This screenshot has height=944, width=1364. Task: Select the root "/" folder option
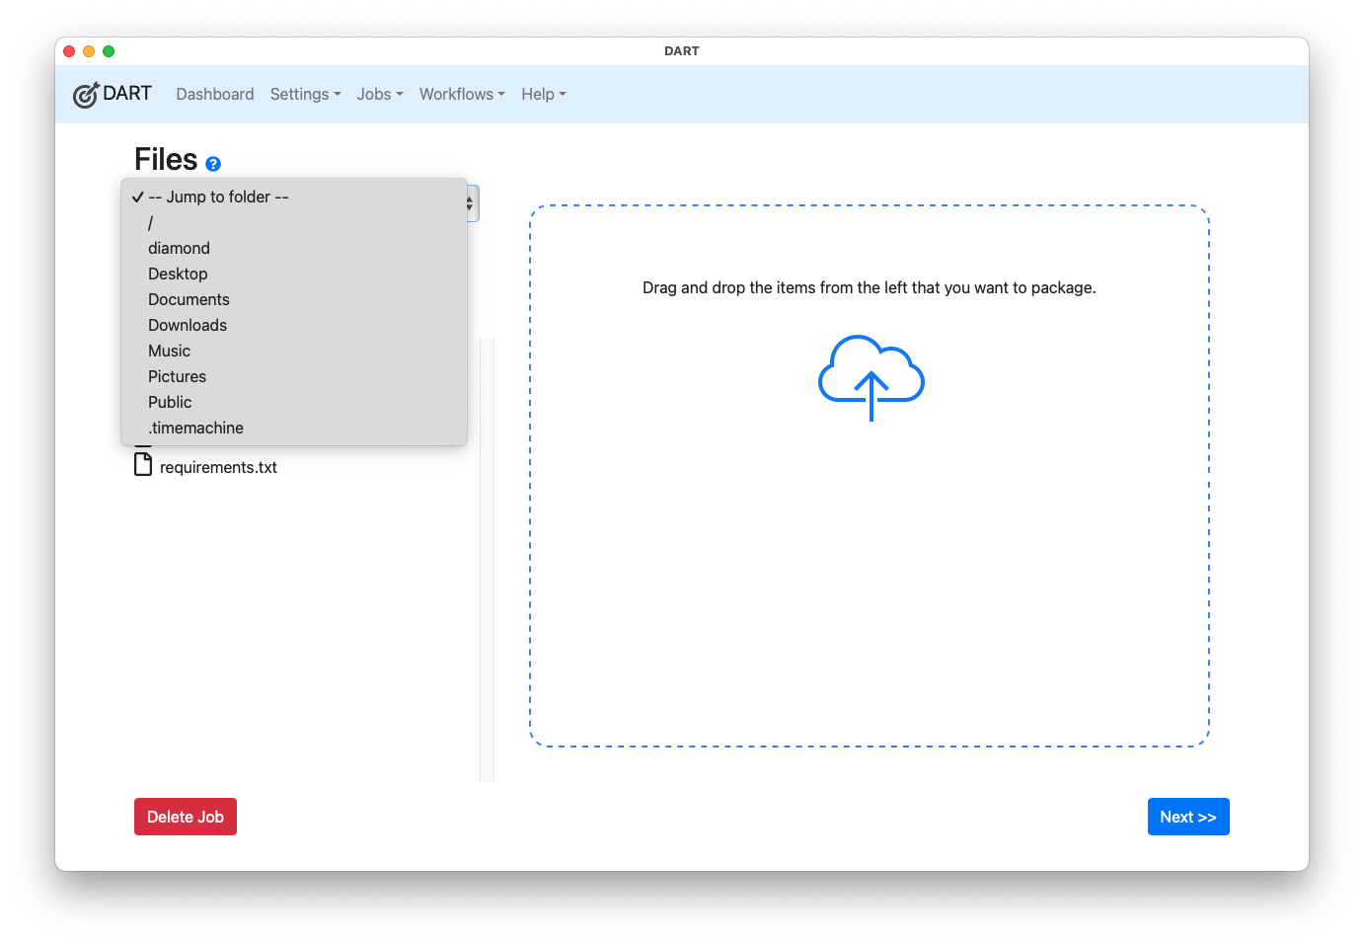point(151,223)
